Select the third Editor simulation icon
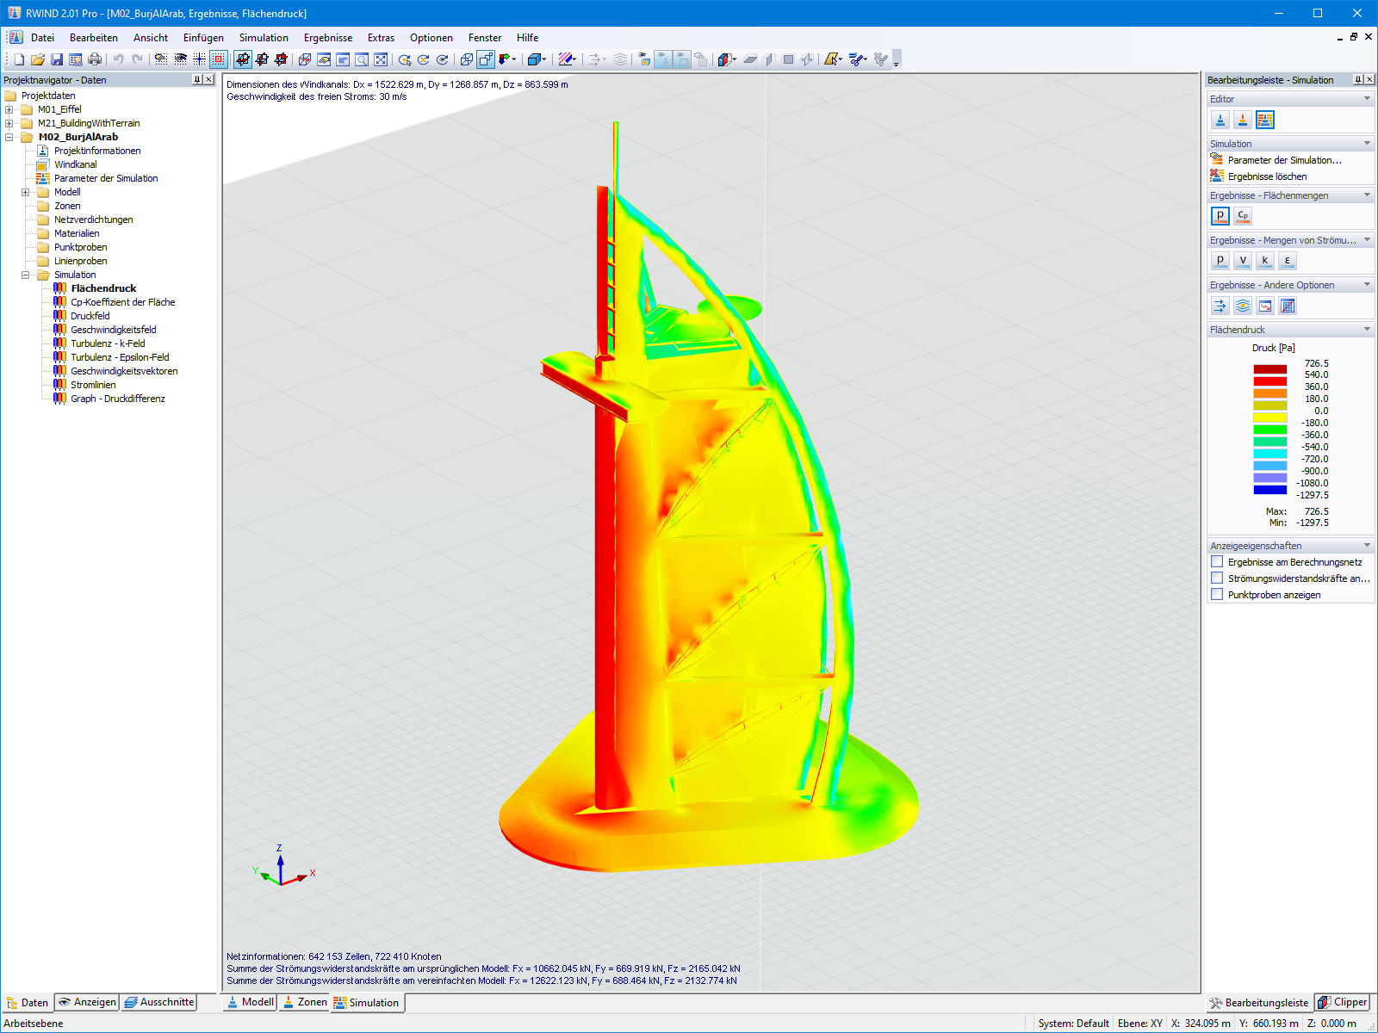This screenshot has height=1033, width=1378. pos(1265,120)
